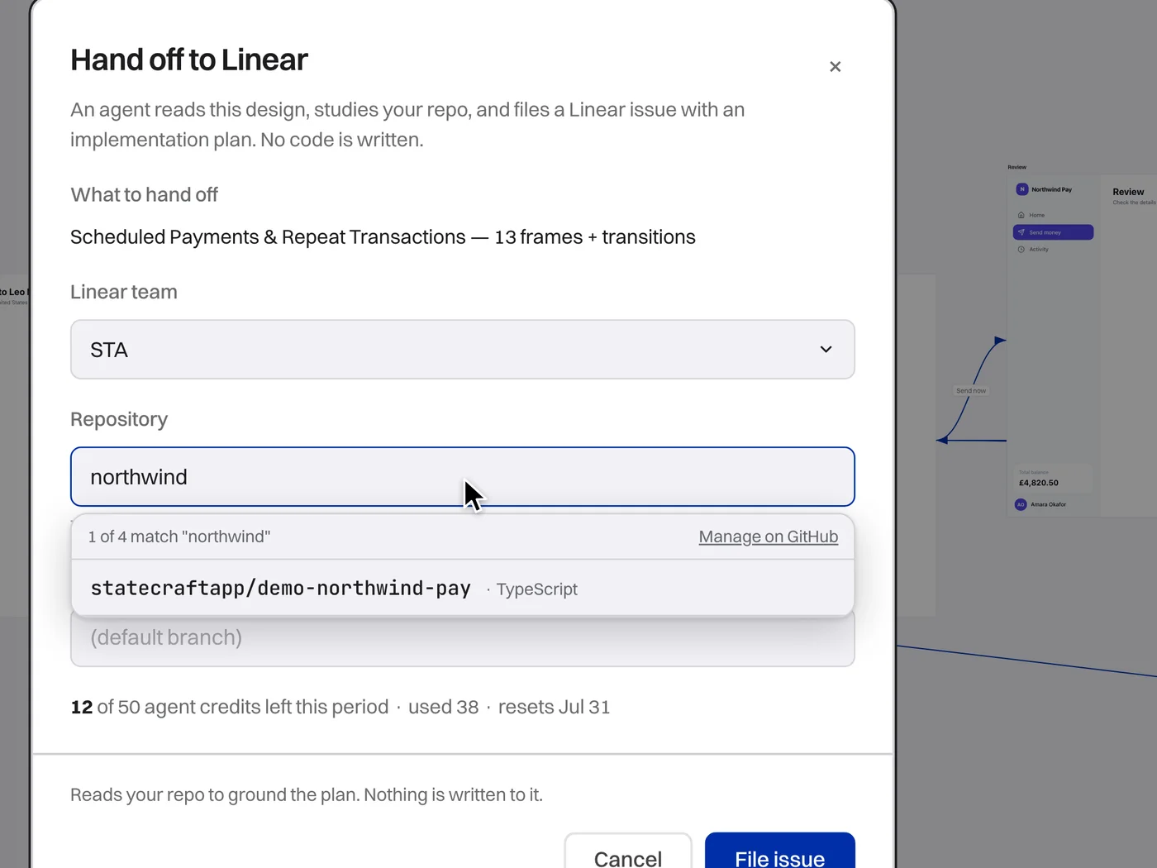Viewport: 1157px width, 868px height.
Task: Expand the Linear team chevron arrow
Action: pyautogui.click(x=826, y=350)
